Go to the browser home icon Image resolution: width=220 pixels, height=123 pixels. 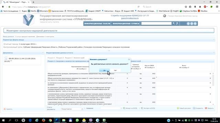pyautogui.click(x=200, y=7)
